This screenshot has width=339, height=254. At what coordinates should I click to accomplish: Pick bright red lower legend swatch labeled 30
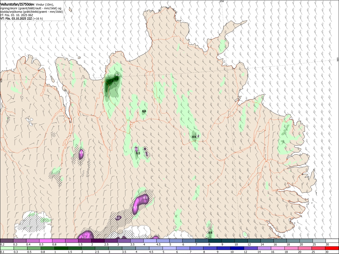pyautogui.click(x=332, y=248)
